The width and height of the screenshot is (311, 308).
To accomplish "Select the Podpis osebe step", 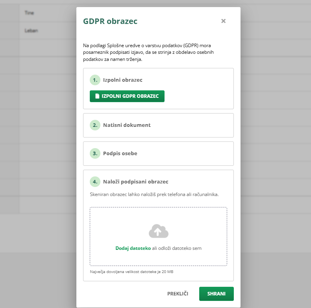I will 158,154.
